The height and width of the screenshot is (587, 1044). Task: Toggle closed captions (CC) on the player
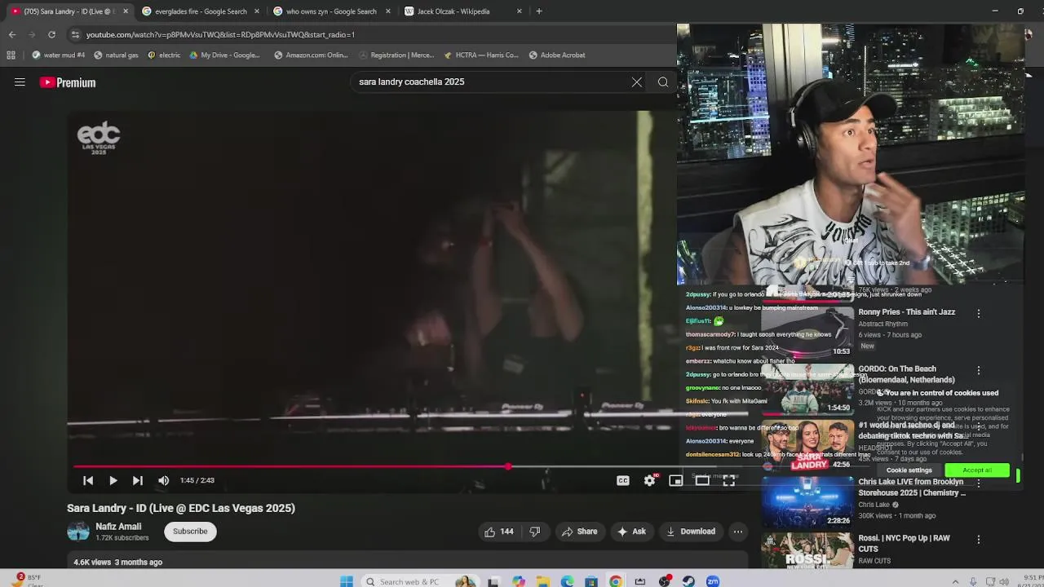[623, 481]
